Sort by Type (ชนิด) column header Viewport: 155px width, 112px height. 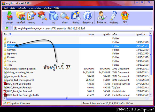coord(123,34)
